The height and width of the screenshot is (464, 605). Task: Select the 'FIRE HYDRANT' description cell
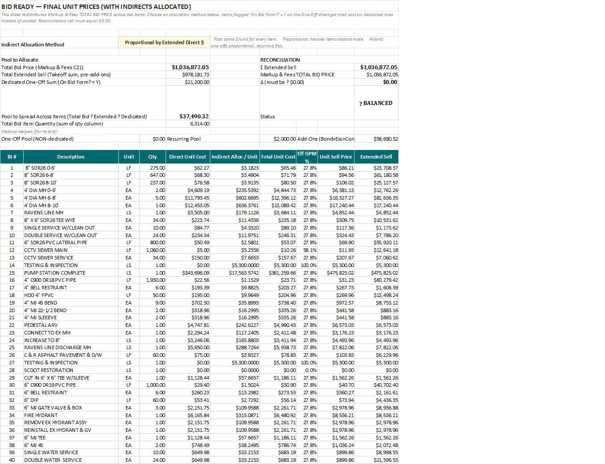click(x=71, y=415)
